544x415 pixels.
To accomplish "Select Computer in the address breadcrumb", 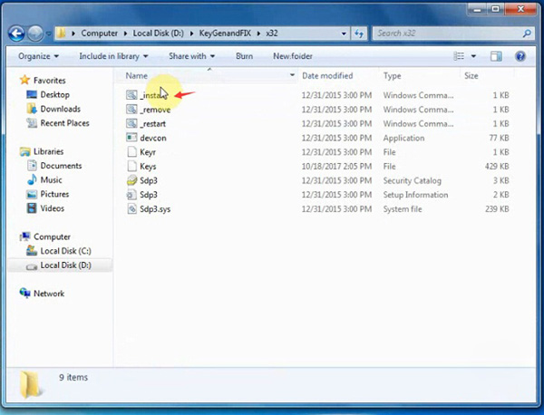I will click(99, 34).
